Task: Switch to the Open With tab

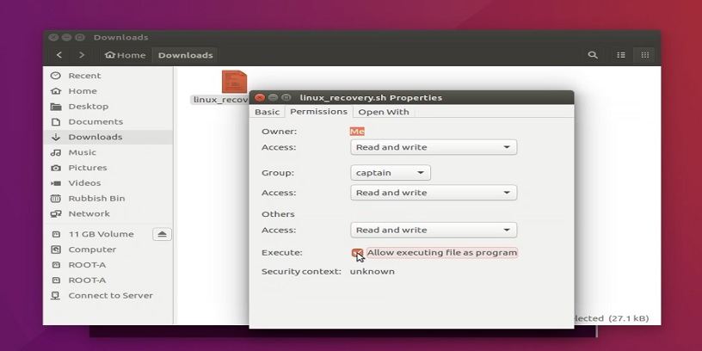Action: pos(384,112)
